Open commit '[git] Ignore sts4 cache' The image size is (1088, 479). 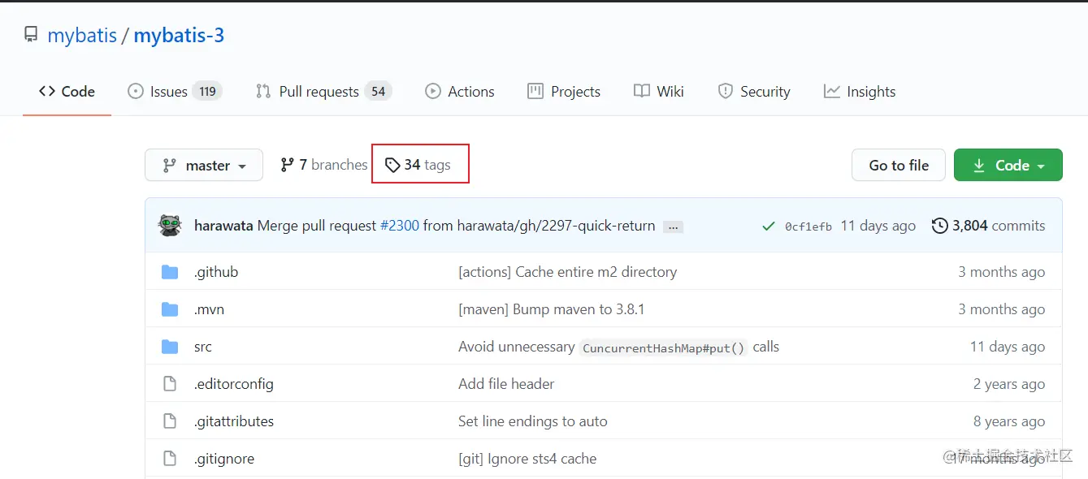527,459
